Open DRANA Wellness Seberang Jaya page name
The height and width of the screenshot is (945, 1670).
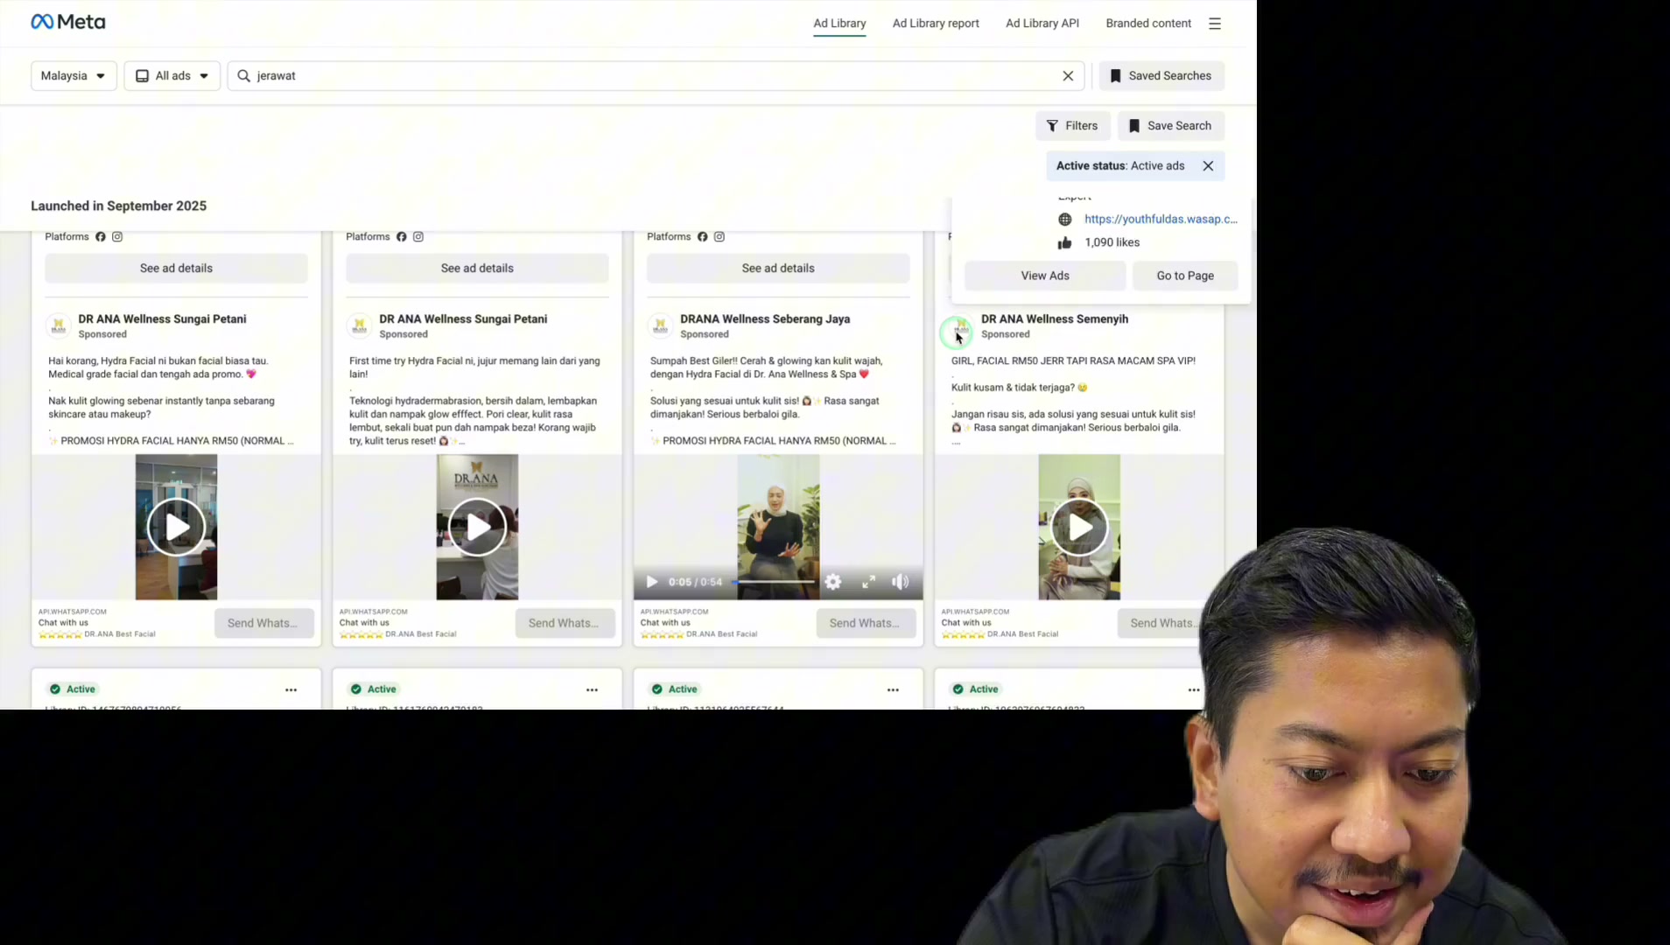[765, 319]
